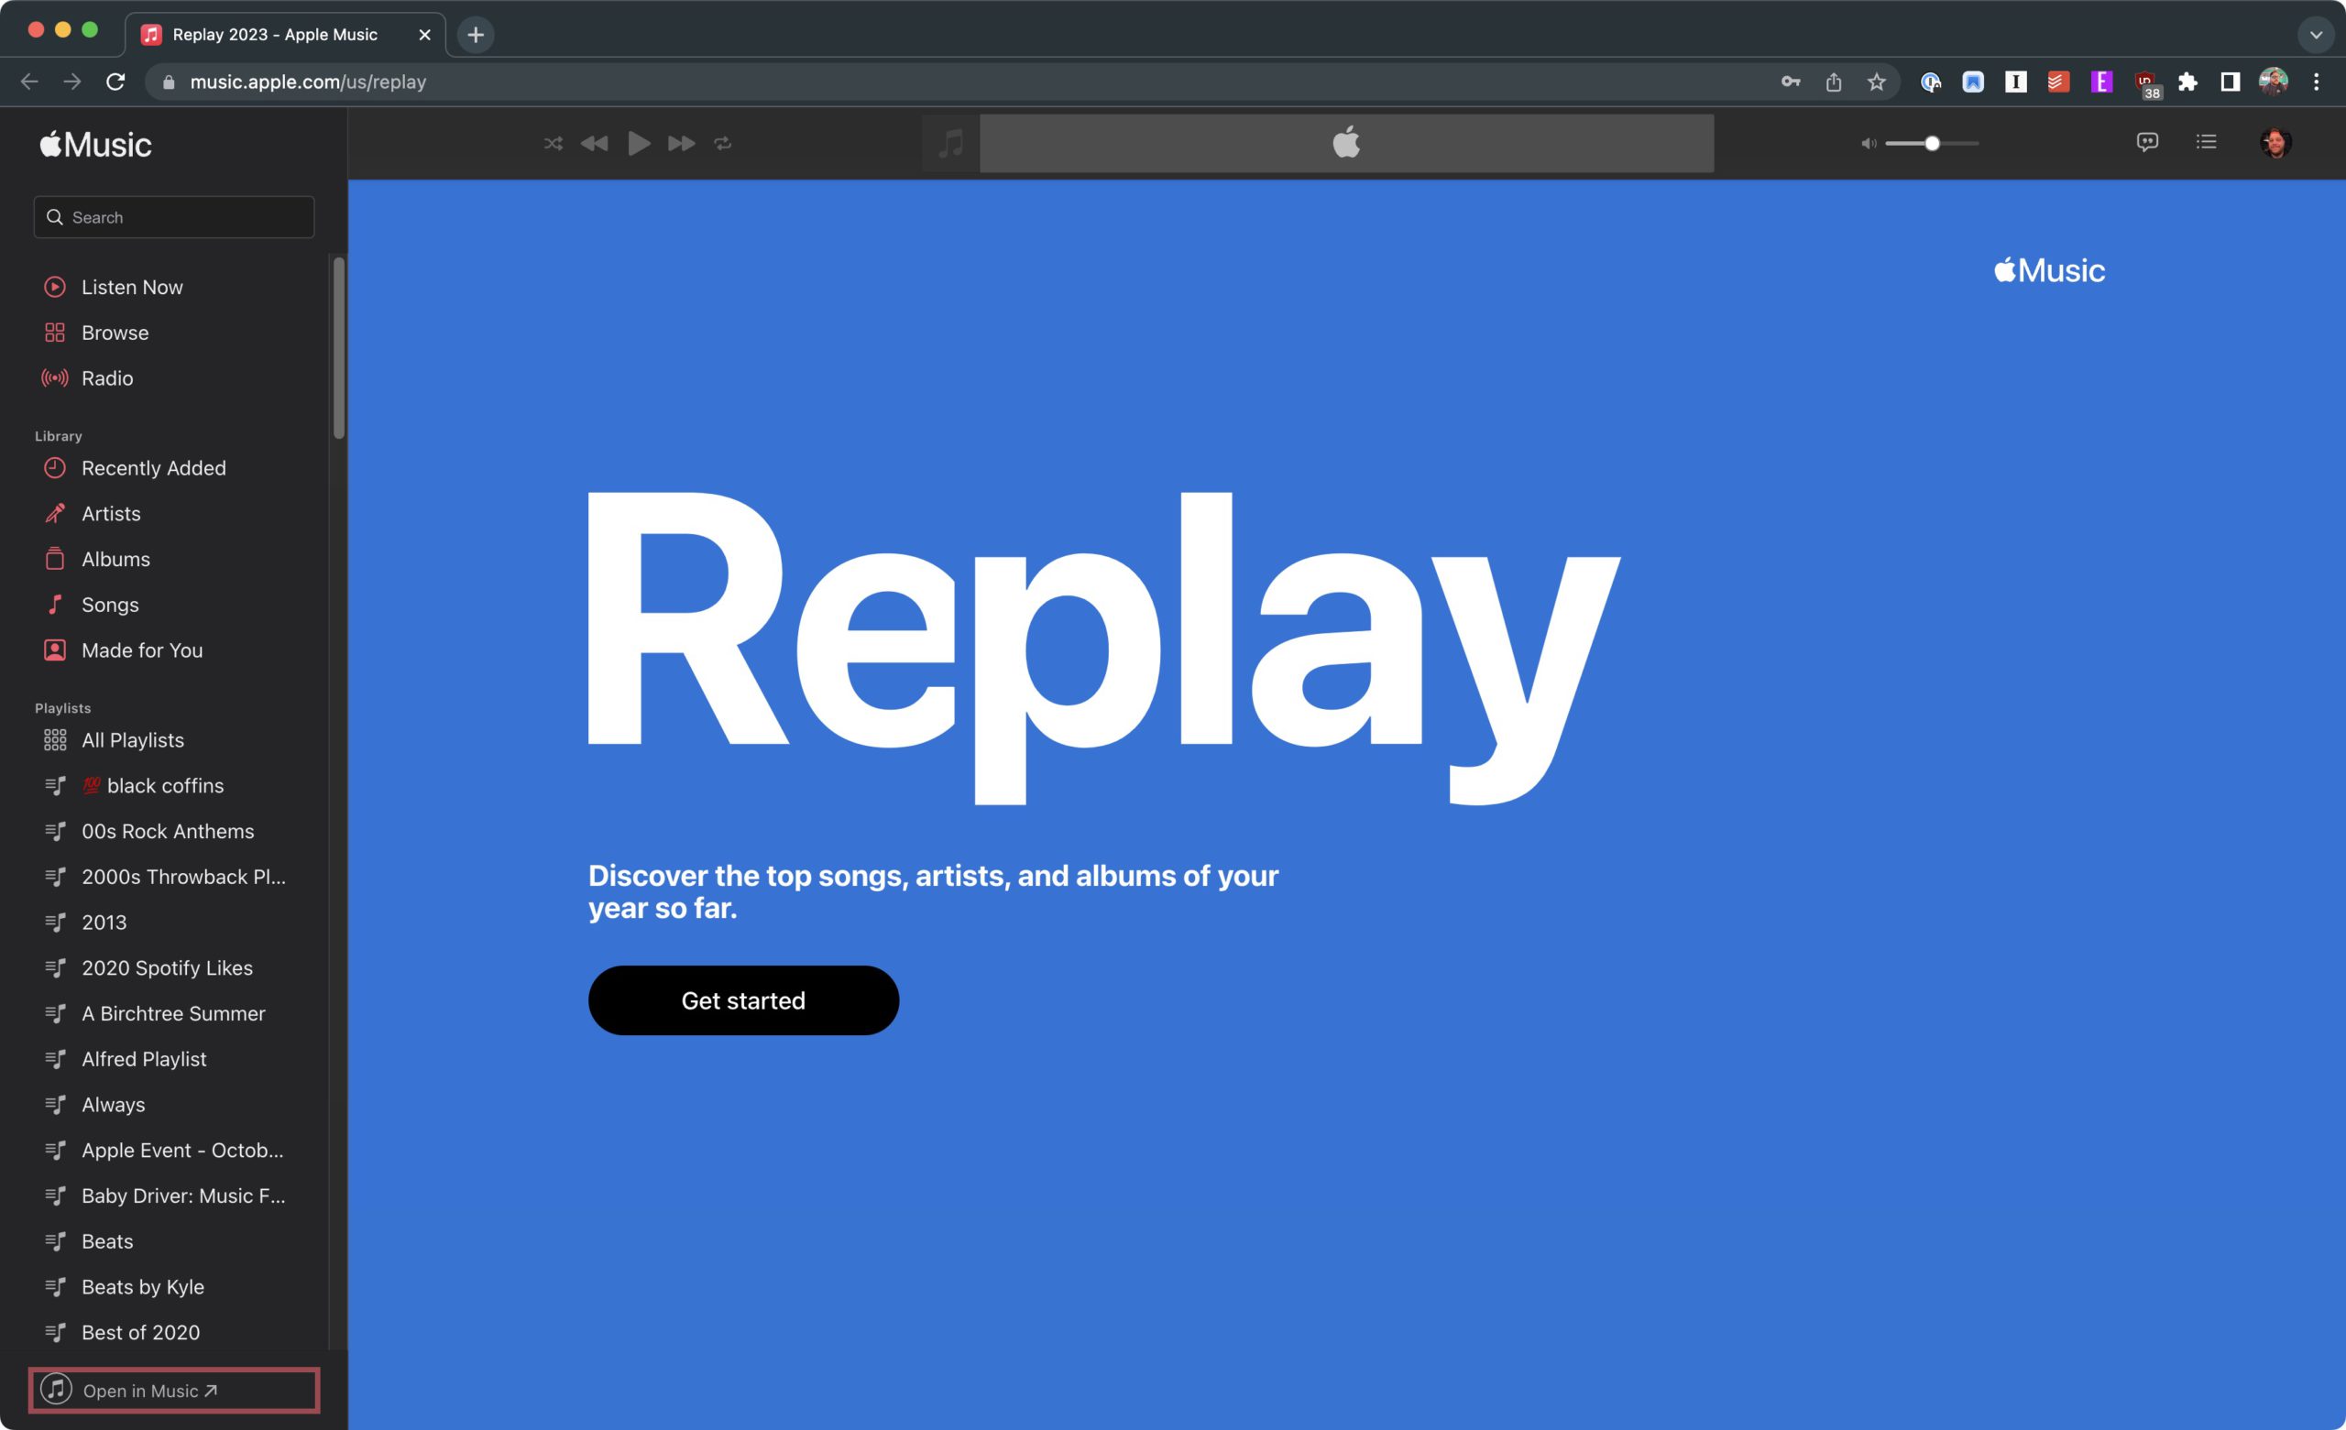Click the sidebar scrollbar
This screenshot has height=1430, width=2346.
pos(339,348)
